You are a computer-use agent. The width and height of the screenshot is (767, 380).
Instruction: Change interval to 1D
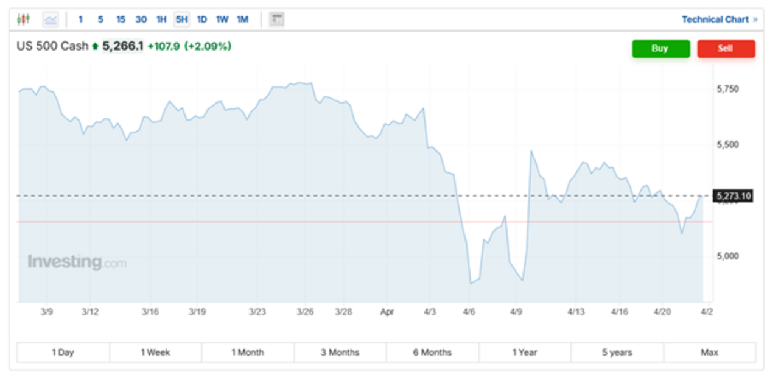(202, 19)
